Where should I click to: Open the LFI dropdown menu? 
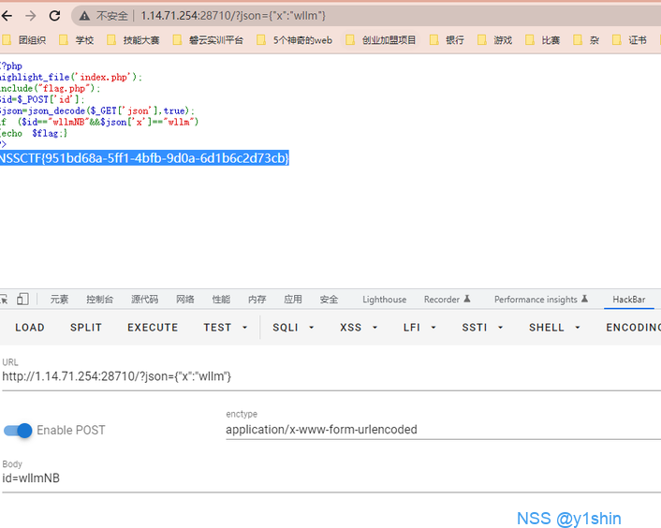(419, 328)
